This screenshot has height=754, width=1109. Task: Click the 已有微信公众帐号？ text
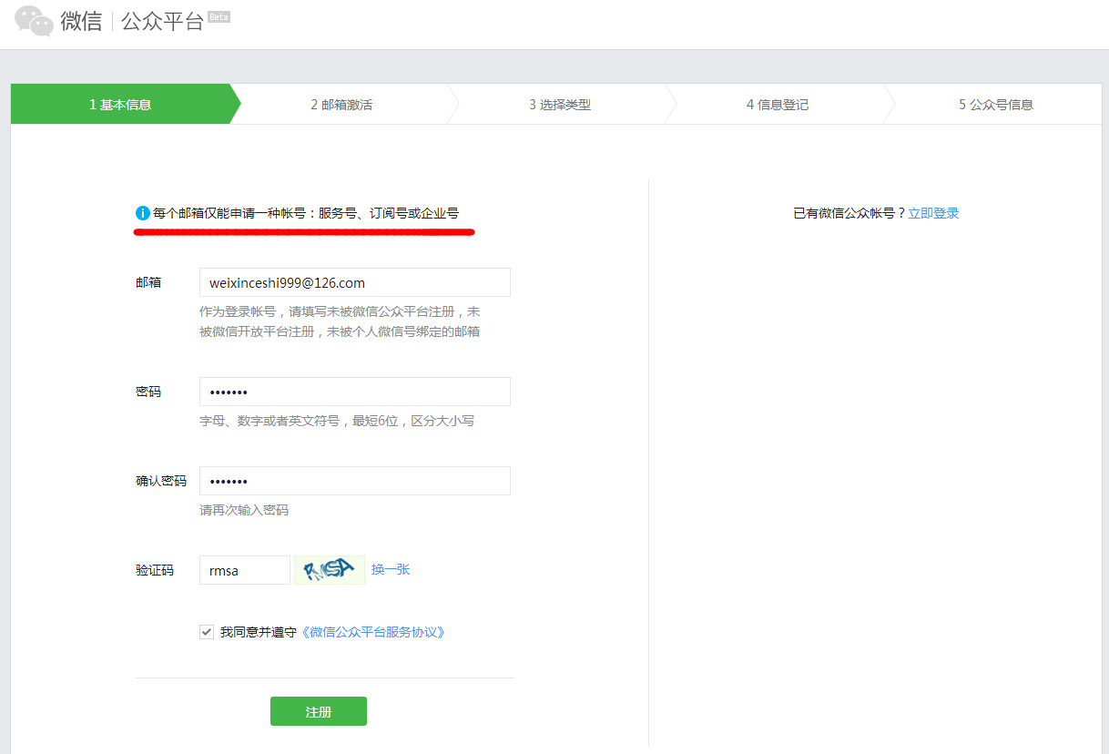[x=850, y=213]
